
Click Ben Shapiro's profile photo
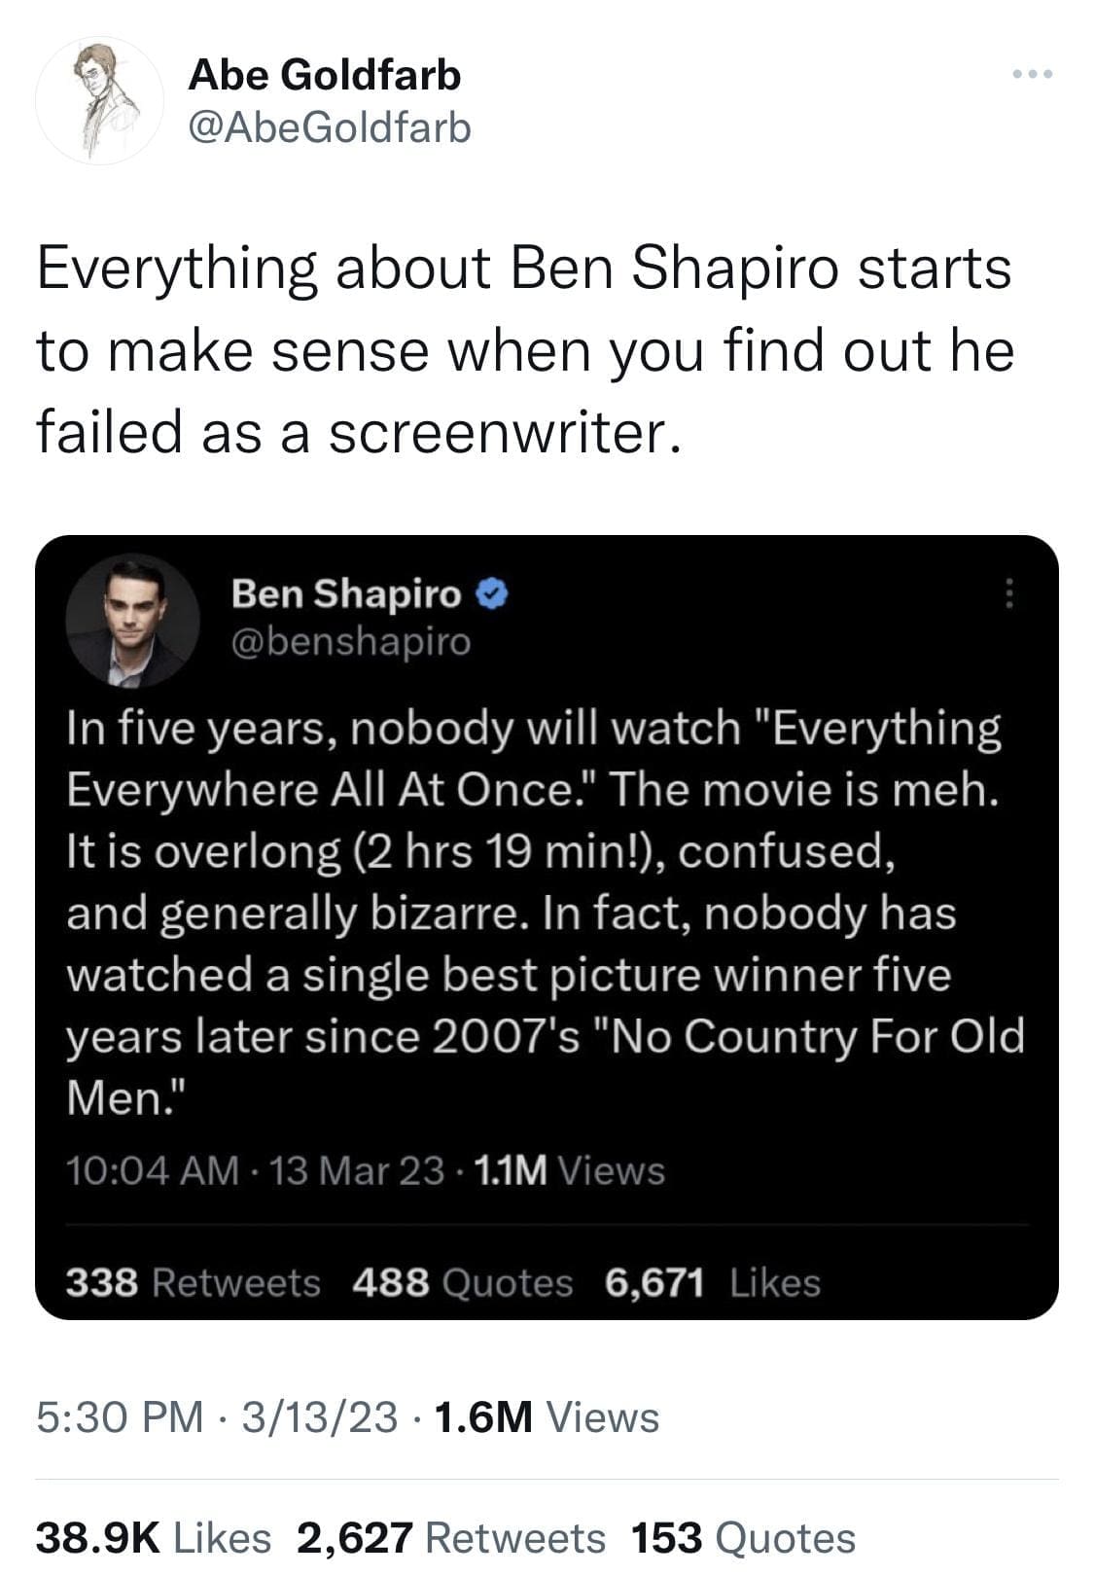tap(133, 621)
